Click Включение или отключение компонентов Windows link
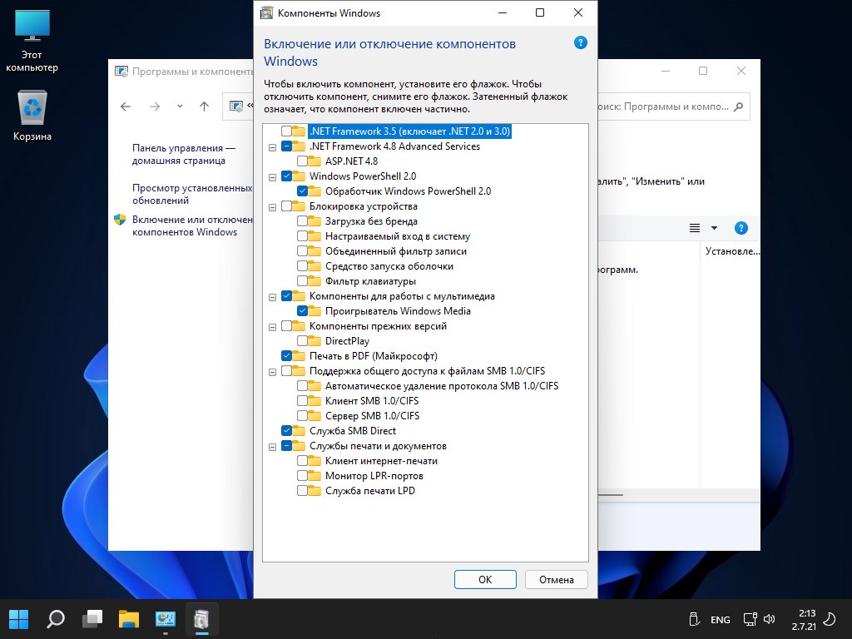This screenshot has width=852, height=639. [192, 225]
